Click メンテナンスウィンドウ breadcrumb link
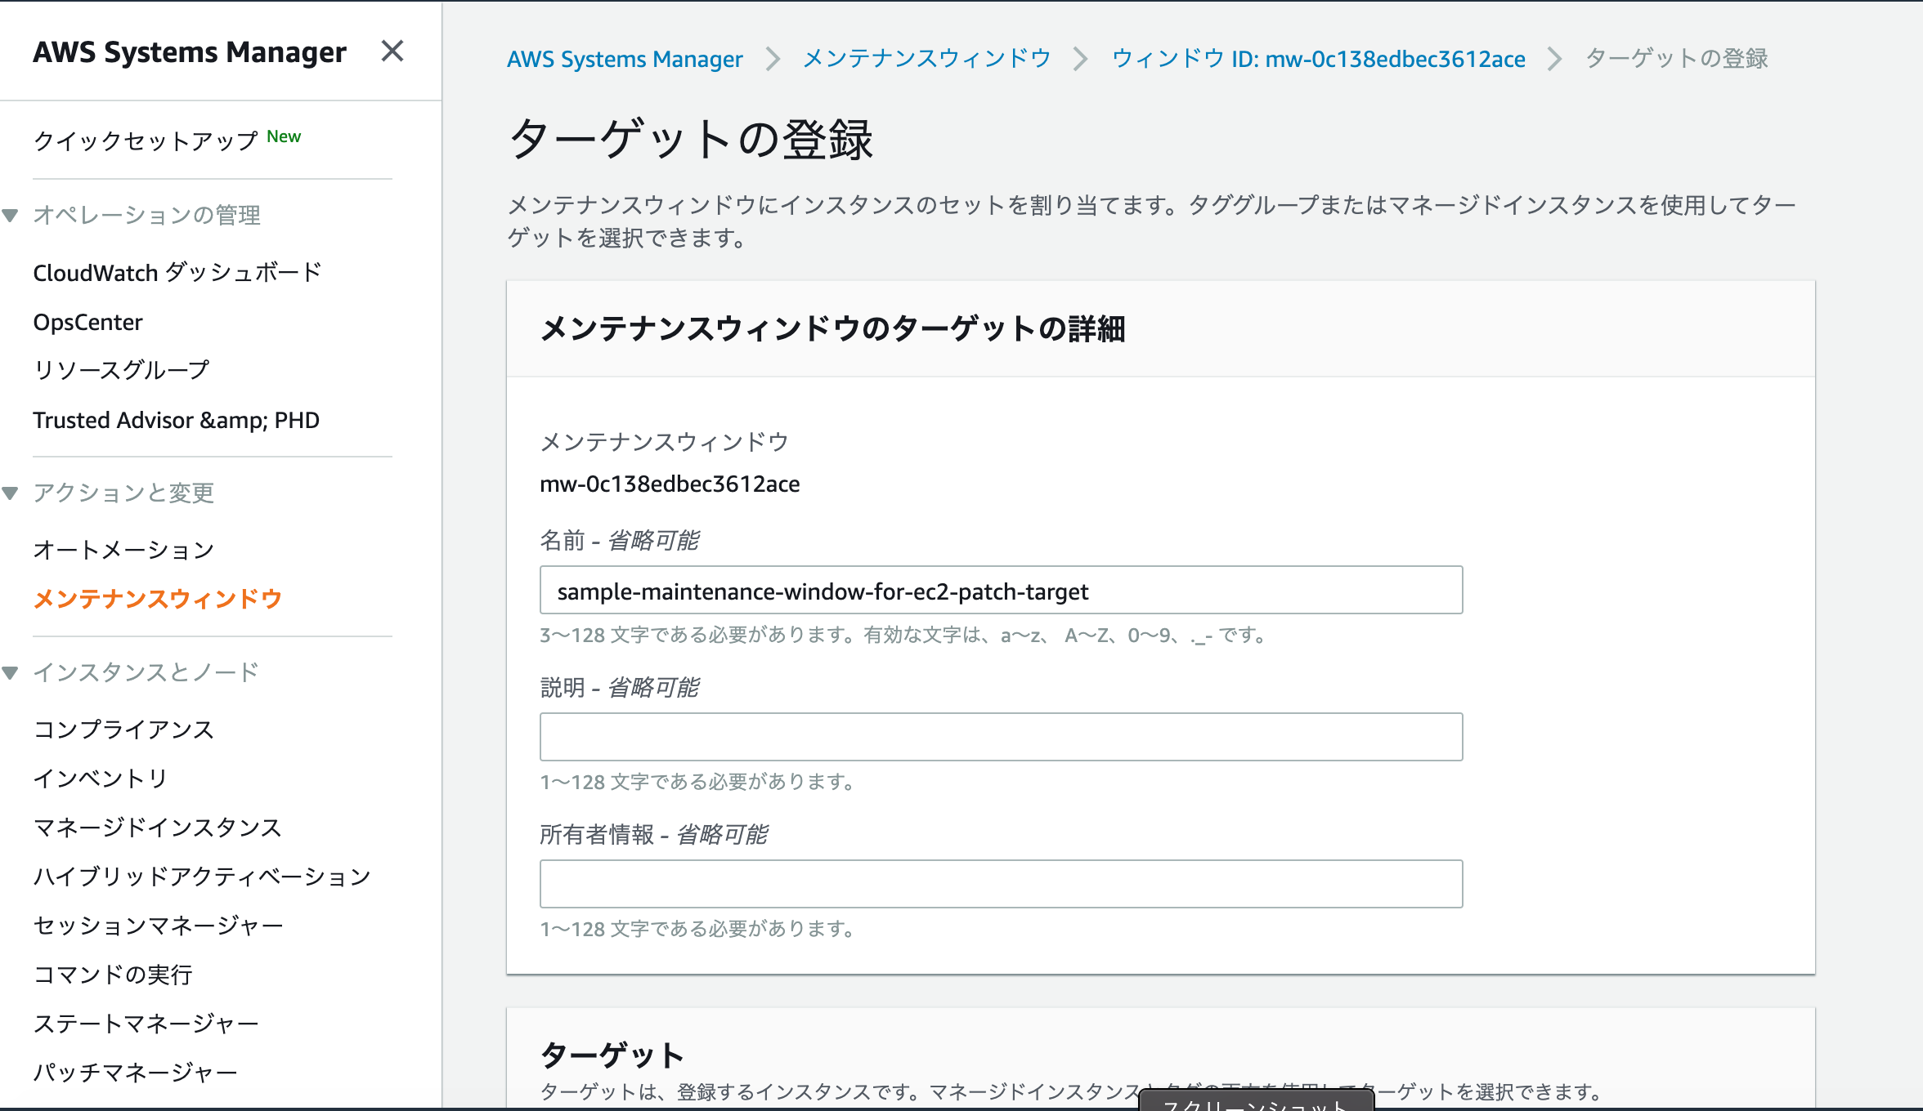 [927, 59]
